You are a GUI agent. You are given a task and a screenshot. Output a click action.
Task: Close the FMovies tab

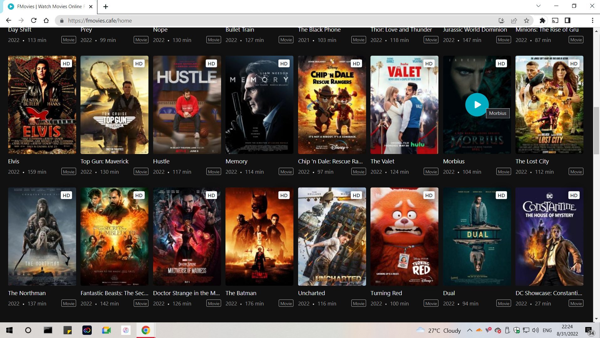coord(91,7)
